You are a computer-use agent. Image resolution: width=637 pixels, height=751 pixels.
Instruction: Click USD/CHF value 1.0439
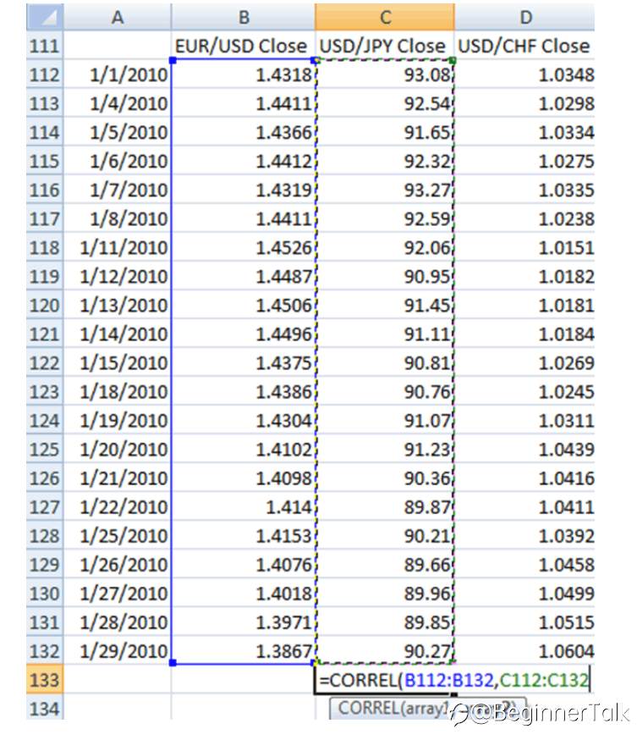(524, 449)
